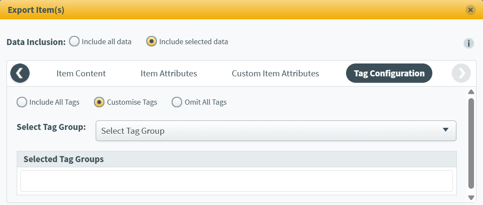Choose Include selected data radio button
483x205 pixels.
point(152,42)
